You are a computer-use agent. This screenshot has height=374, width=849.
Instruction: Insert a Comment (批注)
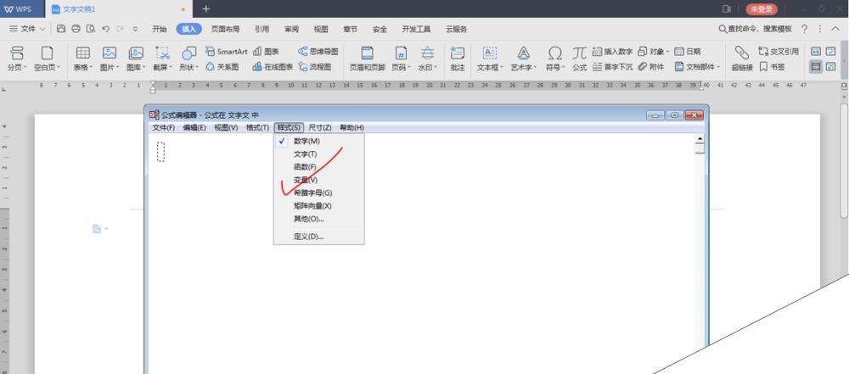(x=458, y=59)
